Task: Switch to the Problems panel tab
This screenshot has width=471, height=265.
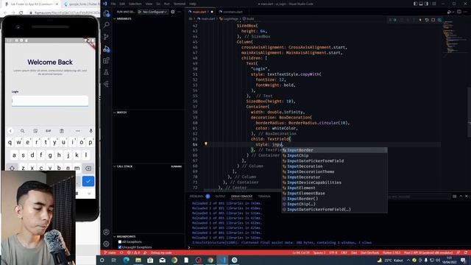Action: pos(196,197)
